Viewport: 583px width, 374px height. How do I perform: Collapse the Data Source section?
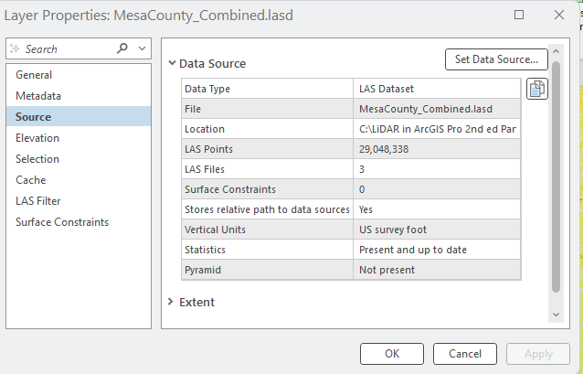172,63
